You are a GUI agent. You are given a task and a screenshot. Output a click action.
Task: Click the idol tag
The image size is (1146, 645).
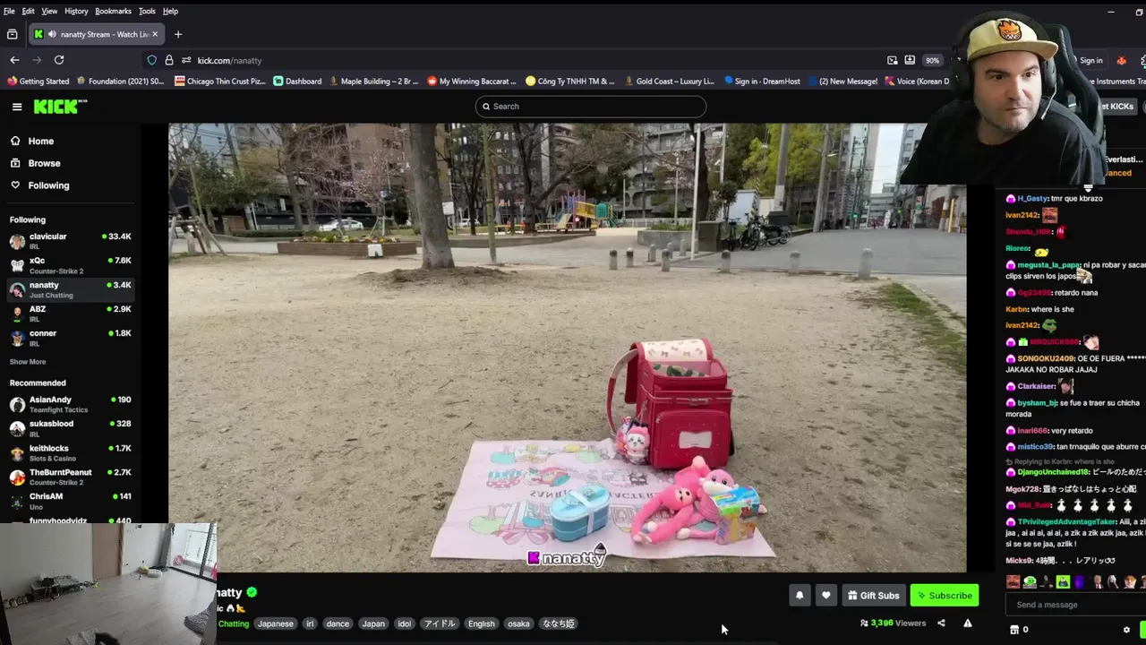404,623
